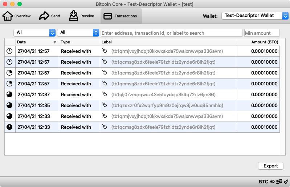
Task: Click the HD wallet status icon
Action: tap(272, 182)
